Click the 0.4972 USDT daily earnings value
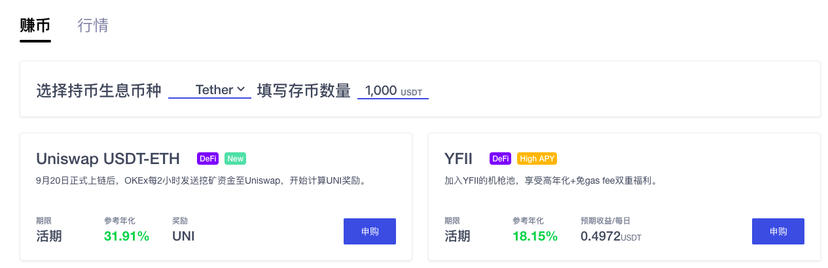The image size is (828, 268). coord(611,236)
